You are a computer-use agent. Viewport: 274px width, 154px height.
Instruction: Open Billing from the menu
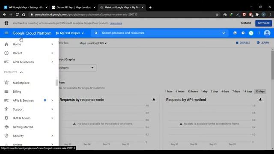tap(17, 92)
